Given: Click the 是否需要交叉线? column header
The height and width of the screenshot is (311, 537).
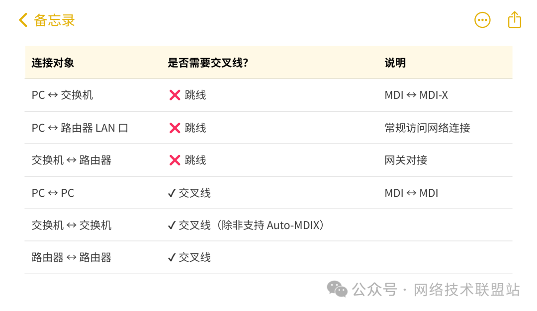Looking at the screenshot, I should coord(208,63).
